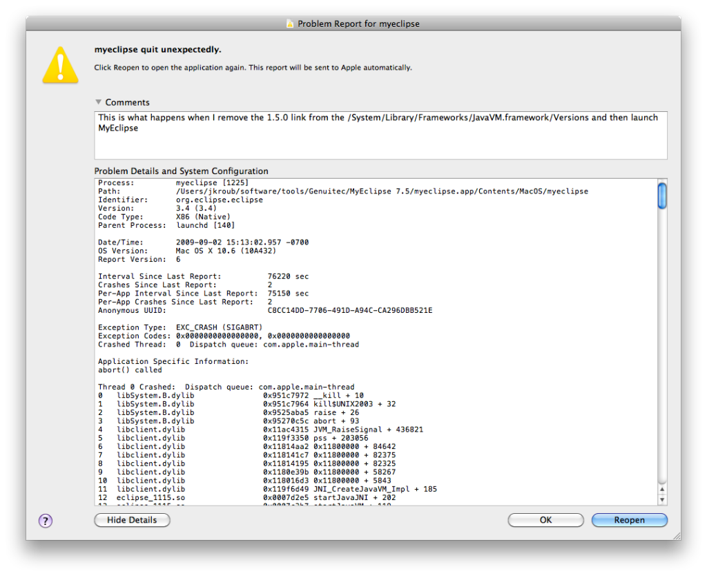This screenshot has width=707, height=576.
Task: Click stack frame 4 'JVM_RaiseSignal + 436821'
Action: click(x=260, y=430)
